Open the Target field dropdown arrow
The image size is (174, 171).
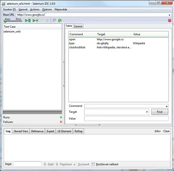(147, 112)
